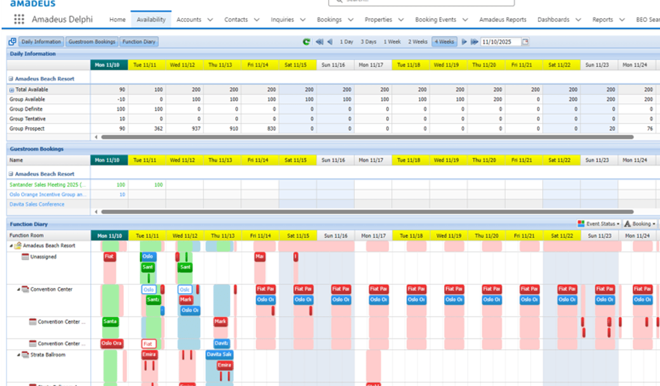The width and height of the screenshot is (660, 386).
Task: Expand Total Available row
Action: point(12,90)
